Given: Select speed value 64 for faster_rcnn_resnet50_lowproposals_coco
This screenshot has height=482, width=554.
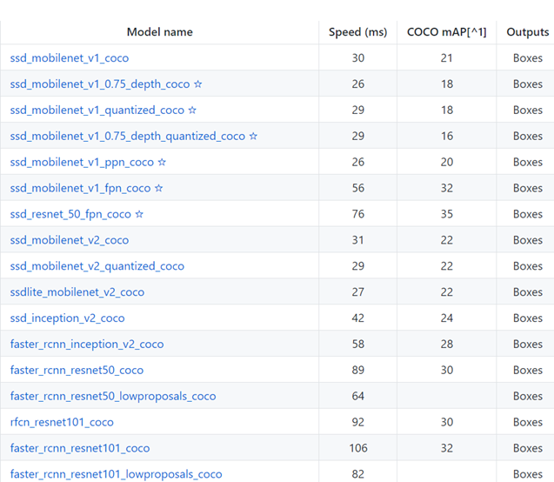Looking at the screenshot, I should (x=358, y=396).
